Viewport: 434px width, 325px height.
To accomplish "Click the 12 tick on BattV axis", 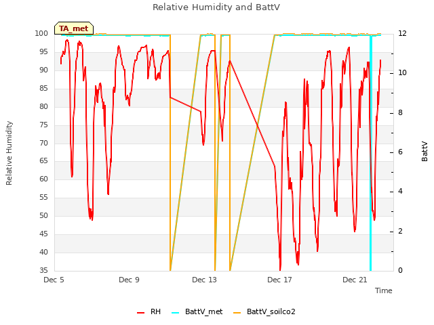I will (402, 33).
